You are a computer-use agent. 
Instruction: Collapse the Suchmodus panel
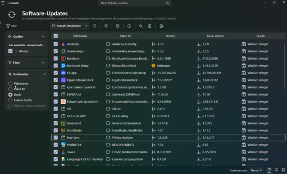pos(44,75)
